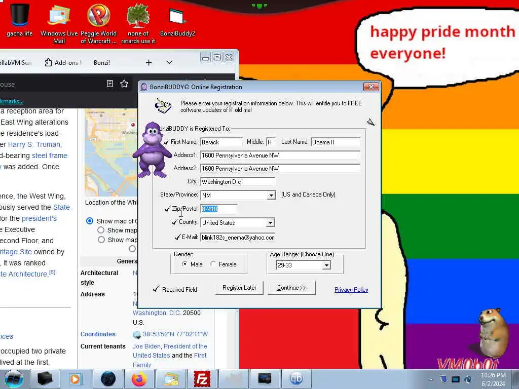Open the steel frame Wikipedia link
The height and width of the screenshot is (389, 519).
coord(49,155)
